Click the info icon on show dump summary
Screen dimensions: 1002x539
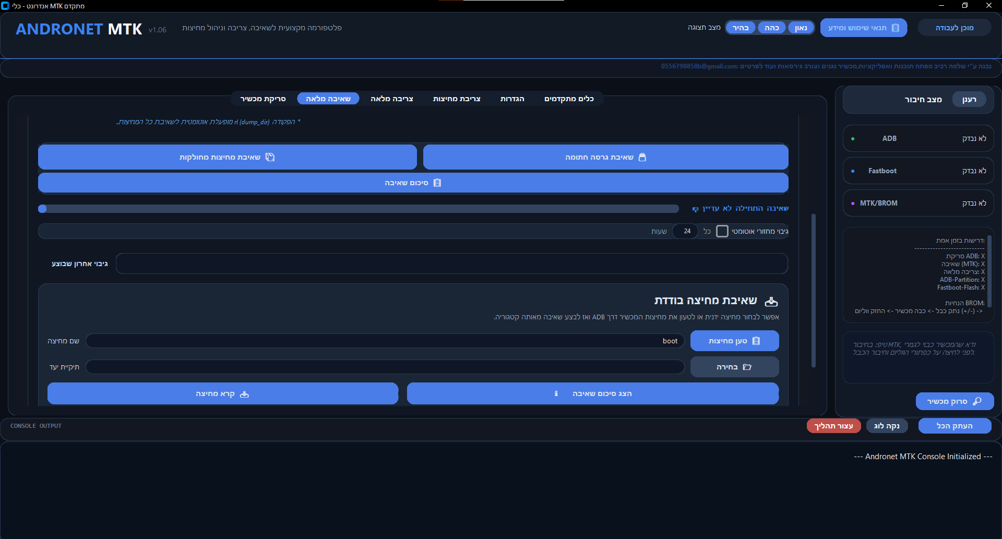tap(556, 393)
